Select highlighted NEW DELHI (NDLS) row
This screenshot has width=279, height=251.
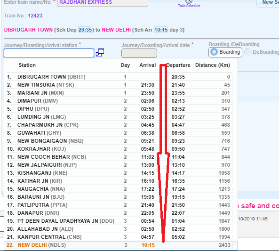121,245
